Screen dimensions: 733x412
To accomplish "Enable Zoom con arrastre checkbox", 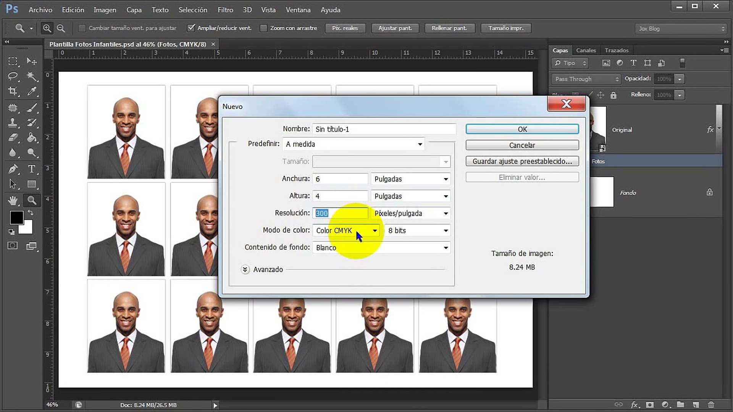I will tap(263, 28).
